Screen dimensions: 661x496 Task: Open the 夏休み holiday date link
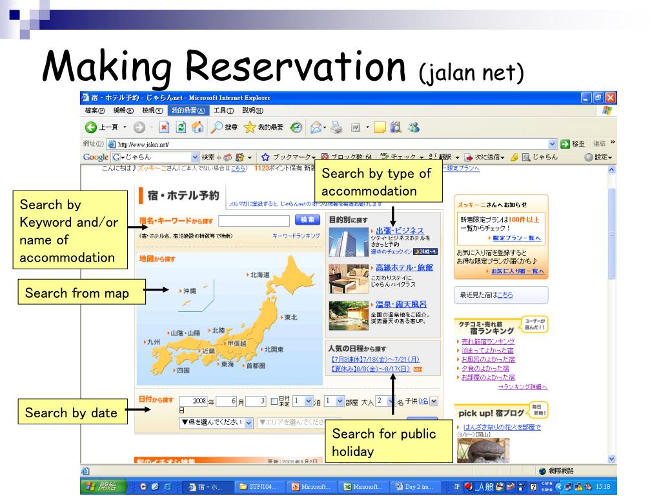click(371, 369)
